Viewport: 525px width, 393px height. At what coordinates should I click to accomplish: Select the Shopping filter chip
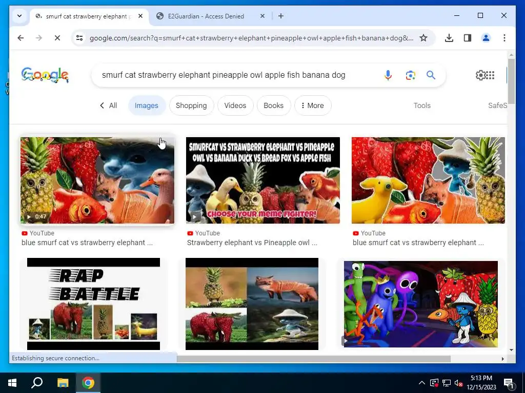(191, 105)
